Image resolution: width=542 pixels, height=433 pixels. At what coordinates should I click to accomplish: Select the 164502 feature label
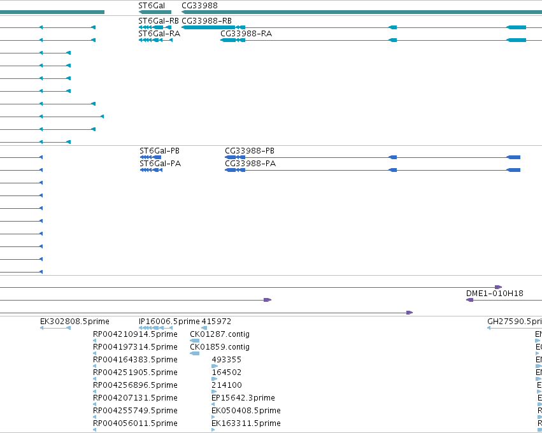pyautogui.click(x=226, y=373)
